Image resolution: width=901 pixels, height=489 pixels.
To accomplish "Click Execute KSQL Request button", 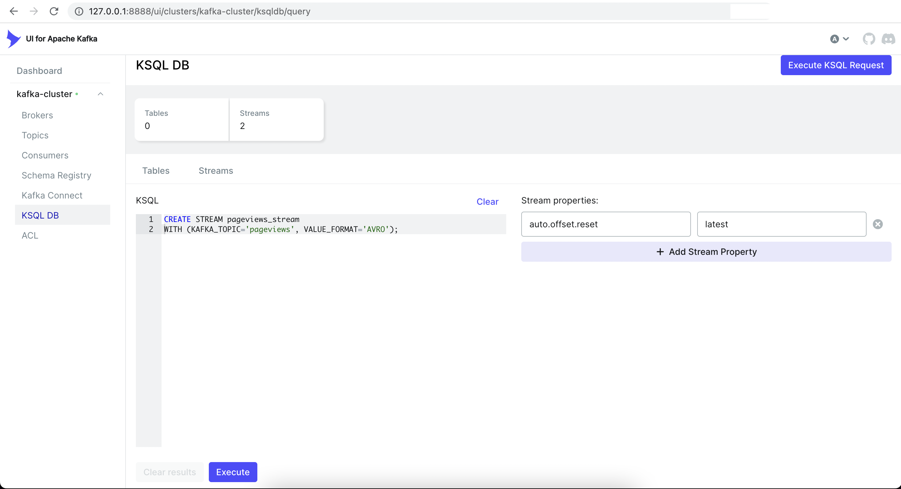I will [836, 65].
